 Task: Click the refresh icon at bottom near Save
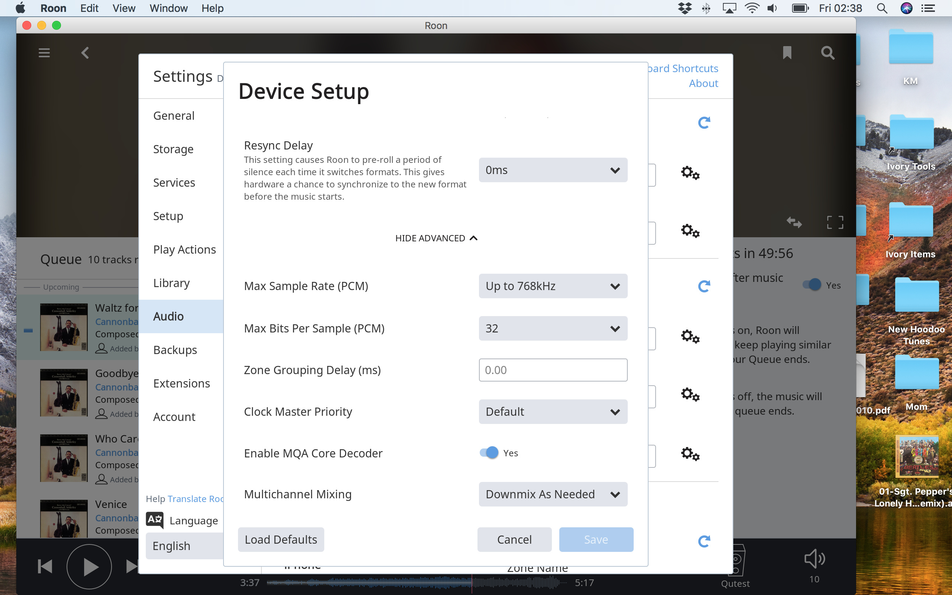pyautogui.click(x=704, y=541)
